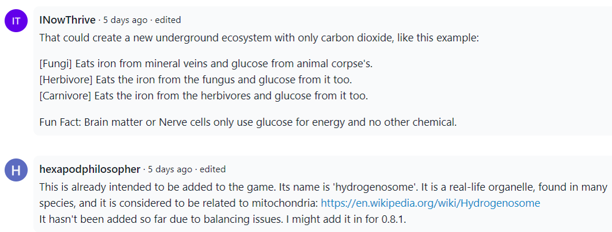Click the [Carnivore] bracketed tag

66,96
